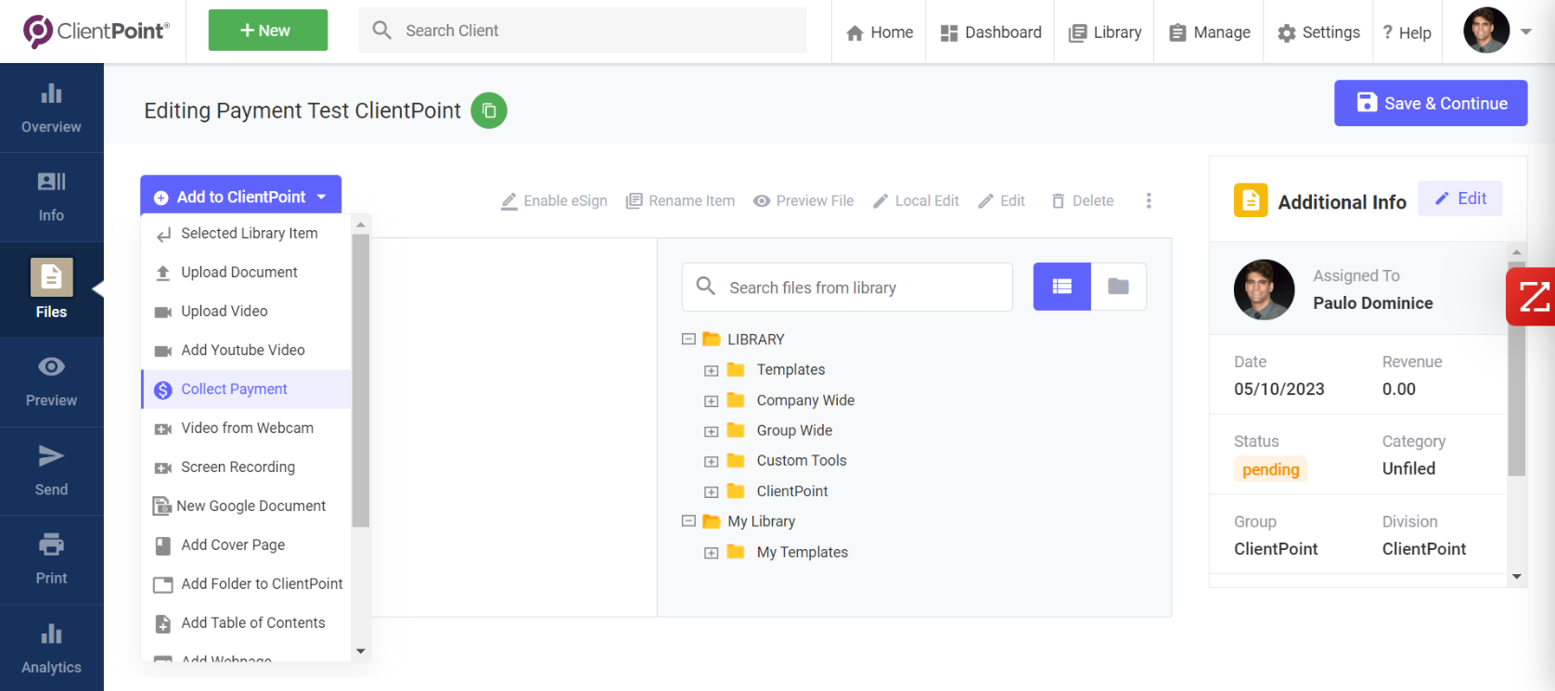
Task: Click scroll-down arrow of dropdown menu
Action: click(x=361, y=651)
